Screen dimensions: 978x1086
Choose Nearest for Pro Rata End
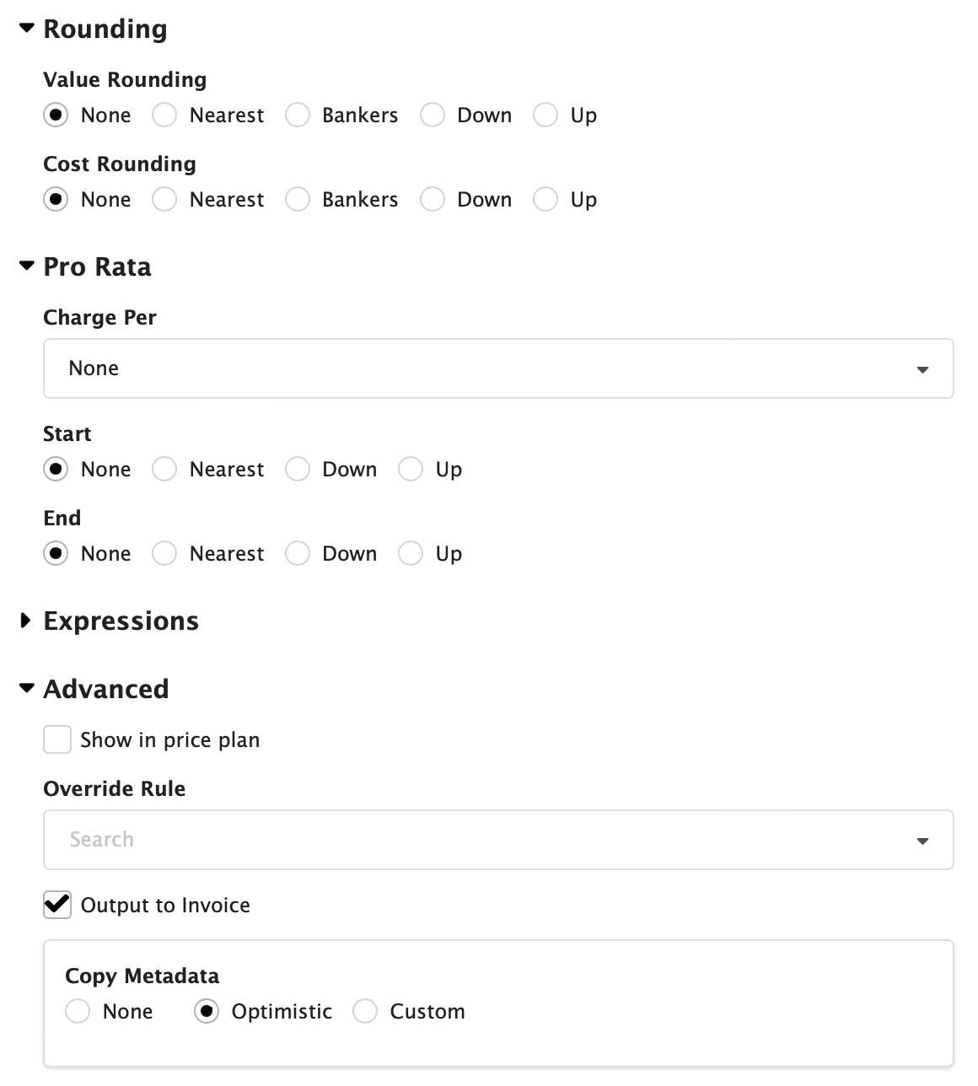pos(164,554)
